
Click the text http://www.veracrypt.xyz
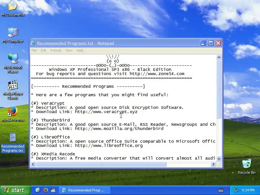coord(106,112)
